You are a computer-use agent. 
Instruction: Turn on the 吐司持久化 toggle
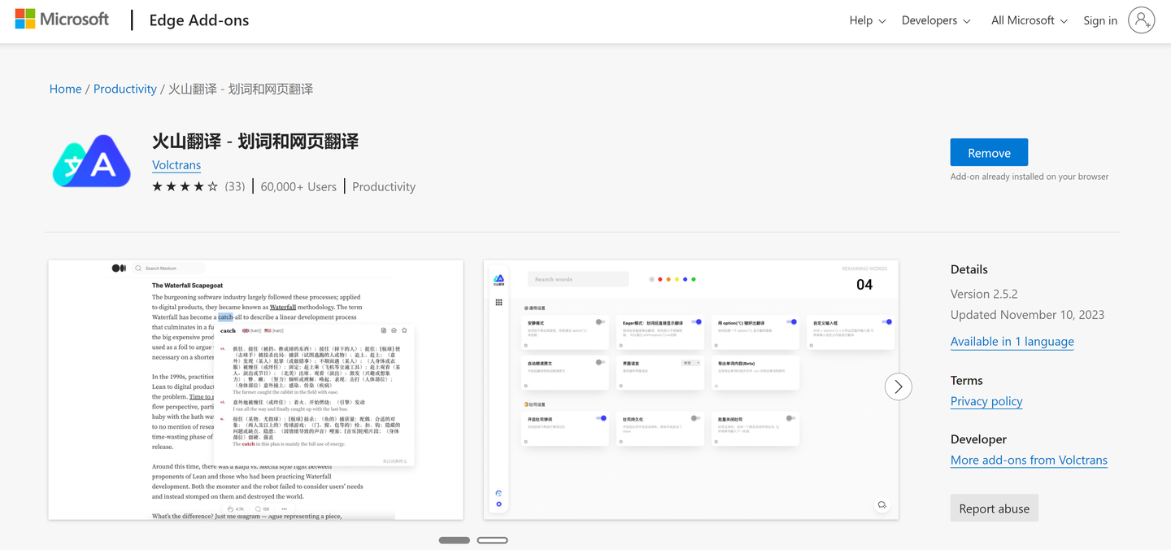[x=696, y=417]
